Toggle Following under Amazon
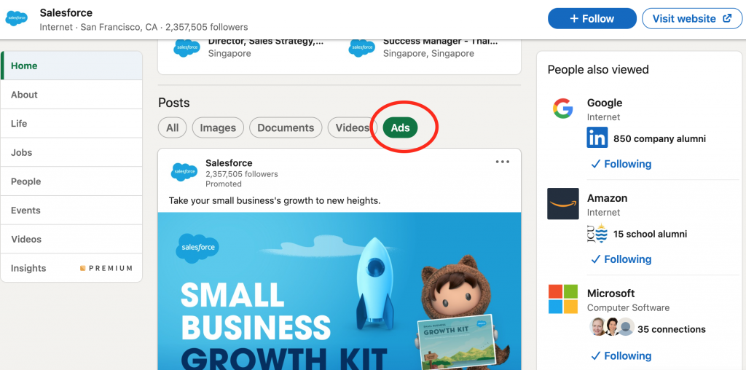 pos(621,259)
